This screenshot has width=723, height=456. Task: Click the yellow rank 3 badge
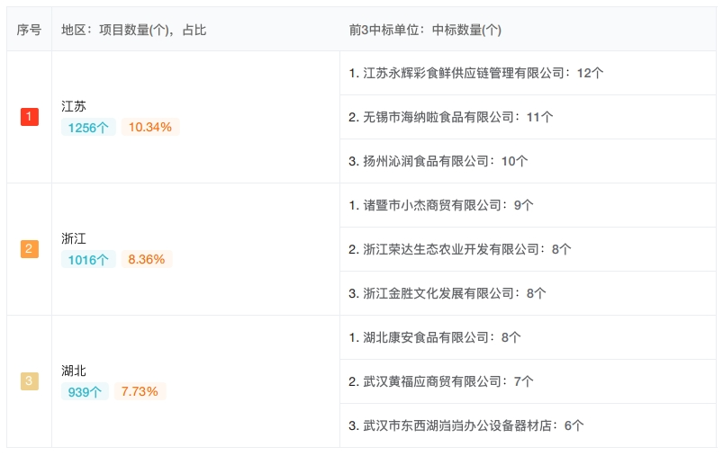tap(29, 381)
